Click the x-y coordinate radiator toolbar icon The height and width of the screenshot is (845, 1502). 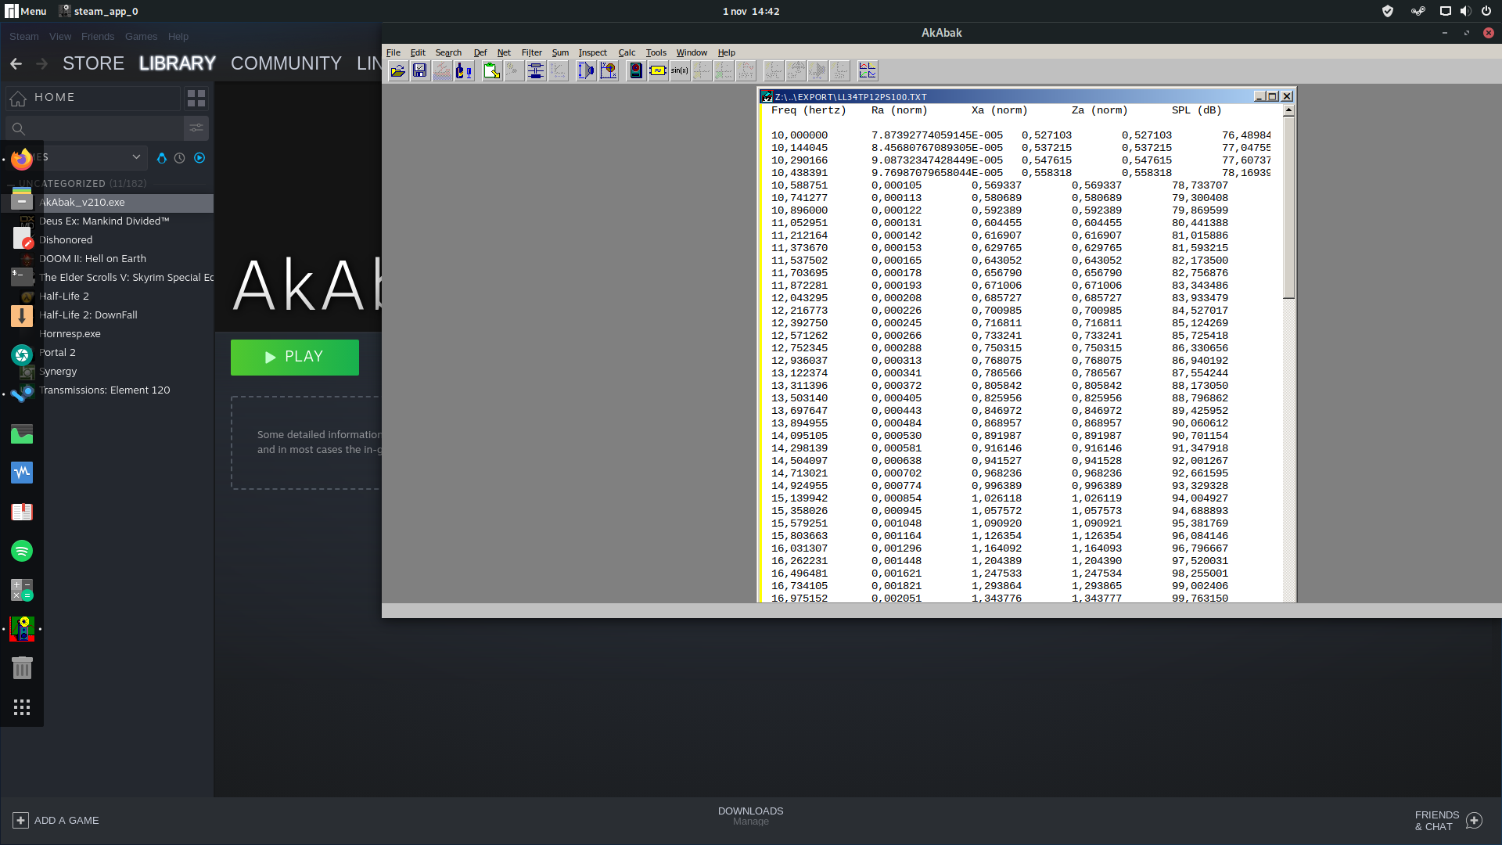point(608,71)
